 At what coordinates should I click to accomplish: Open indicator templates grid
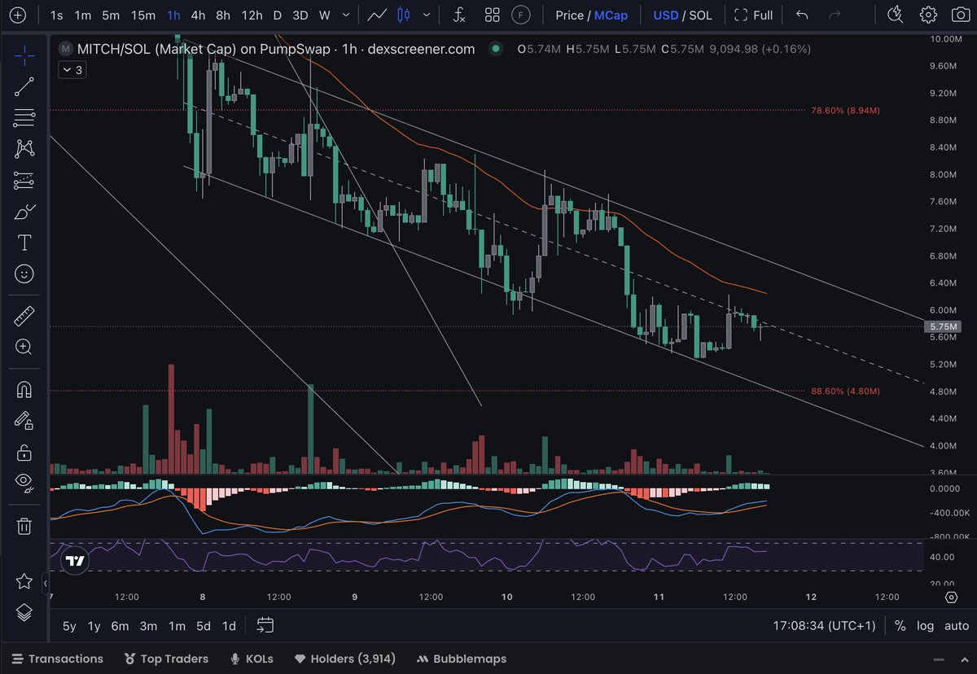[492, 15]
